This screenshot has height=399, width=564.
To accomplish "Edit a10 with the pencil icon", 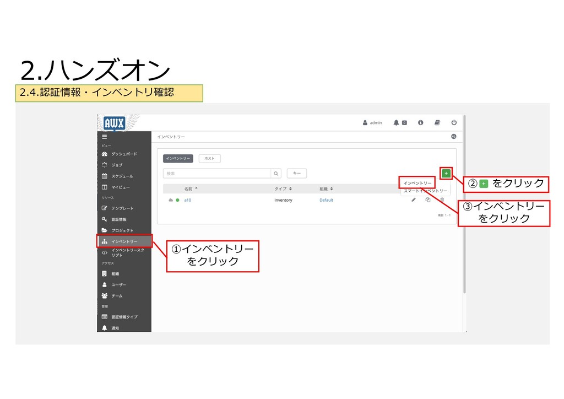I will (x=414, y=199).
